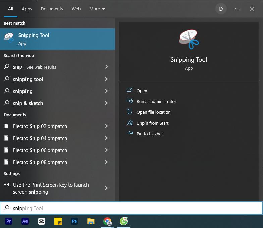Image resolution: width=263 pixels, height=228 pixels.
Task: Click the Run as administrator shield icon
Action: point(129,101)
